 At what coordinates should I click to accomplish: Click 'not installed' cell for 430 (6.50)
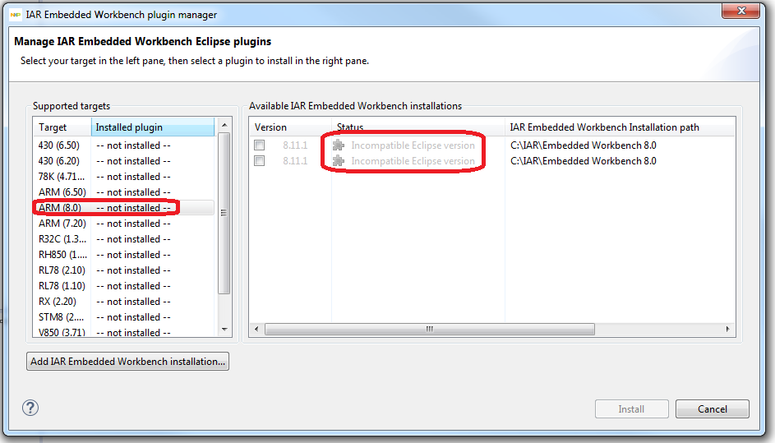click(133, 145)
